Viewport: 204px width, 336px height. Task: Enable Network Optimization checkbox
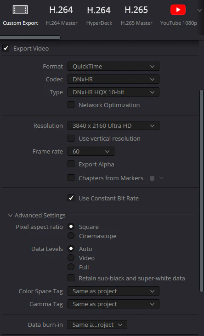(x=71, y=105)
